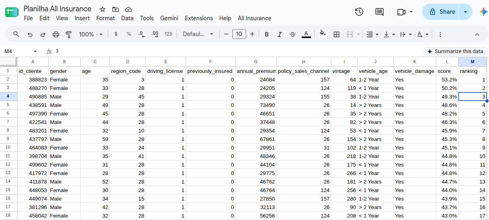Open borders tool
The height and width of the screenshot is (220, 489).
(336, 34)
